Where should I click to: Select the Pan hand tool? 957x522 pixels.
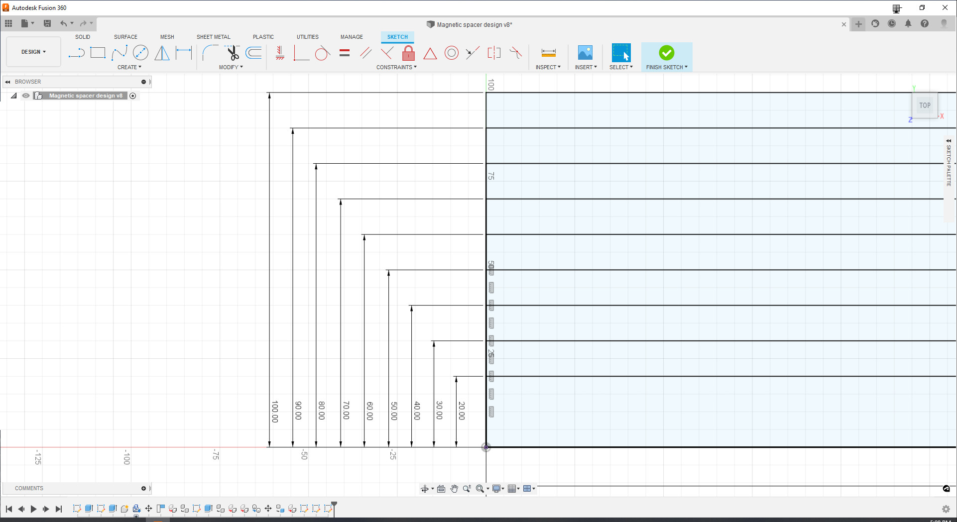click(x=454, y=489)
